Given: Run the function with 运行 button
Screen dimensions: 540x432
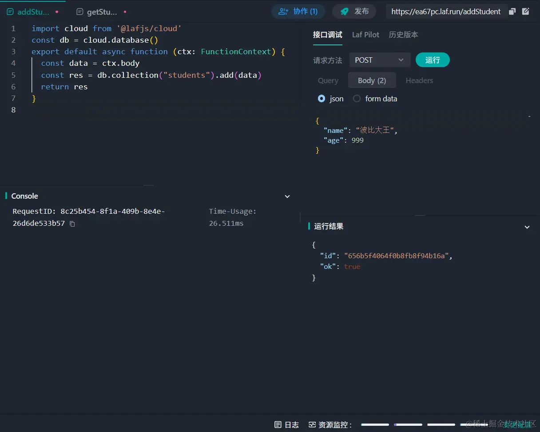Looking at the screenshot, I should pyautogui.click(x=433, y=60).
